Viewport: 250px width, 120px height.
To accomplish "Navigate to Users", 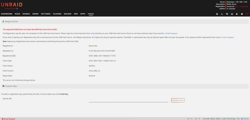I will point(35,14).
